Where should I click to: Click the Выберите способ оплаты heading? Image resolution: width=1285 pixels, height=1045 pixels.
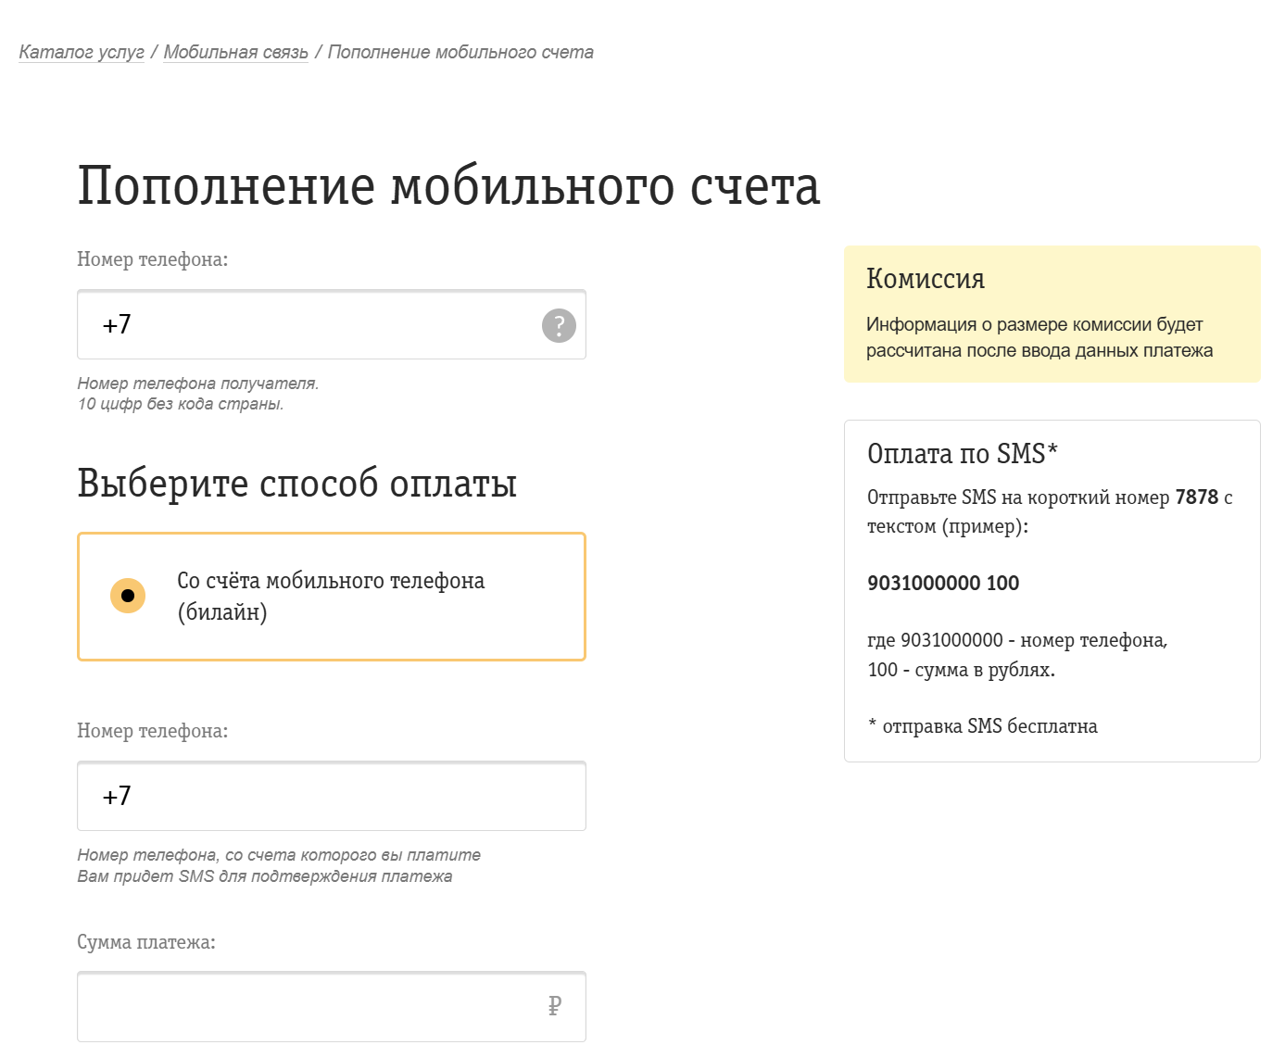pyautogui.click(x=298, y=483)
